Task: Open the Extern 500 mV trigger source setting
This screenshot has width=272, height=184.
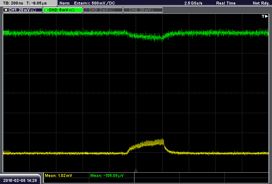Action: [94, 3]
